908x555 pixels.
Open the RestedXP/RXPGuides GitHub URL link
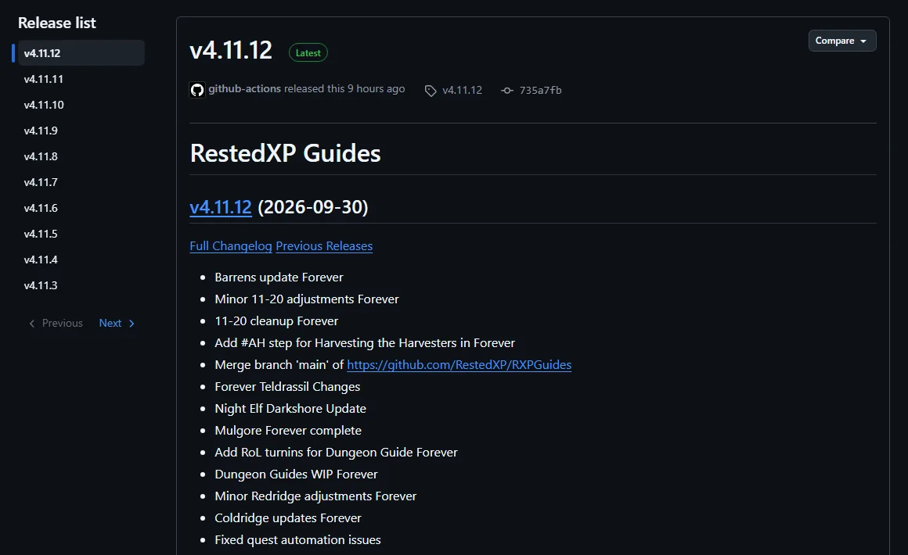pos(459,365)
